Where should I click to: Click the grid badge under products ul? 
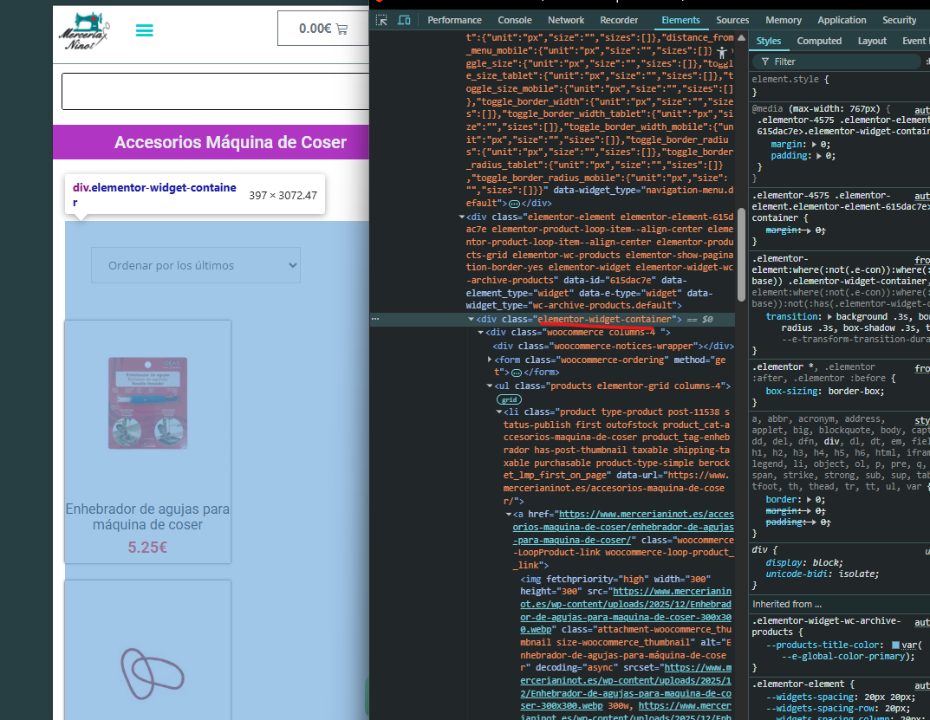point(508,400)
